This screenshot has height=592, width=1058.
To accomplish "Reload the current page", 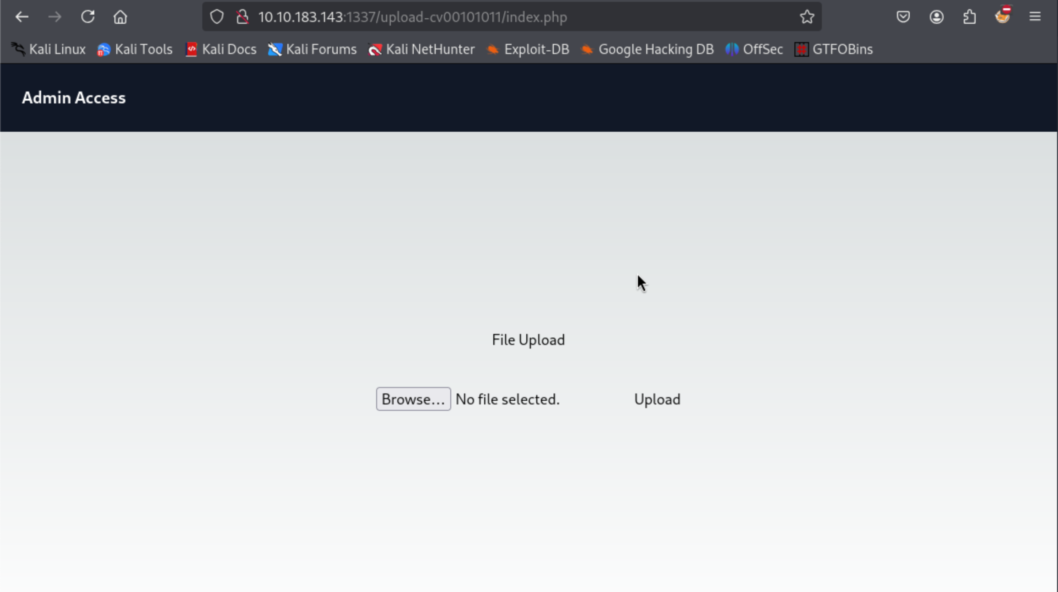I will (87, 17).
